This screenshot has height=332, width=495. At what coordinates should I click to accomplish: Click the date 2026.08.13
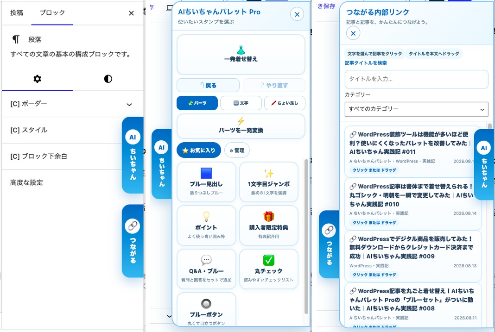pyautogui.click(x=465, y=266)
